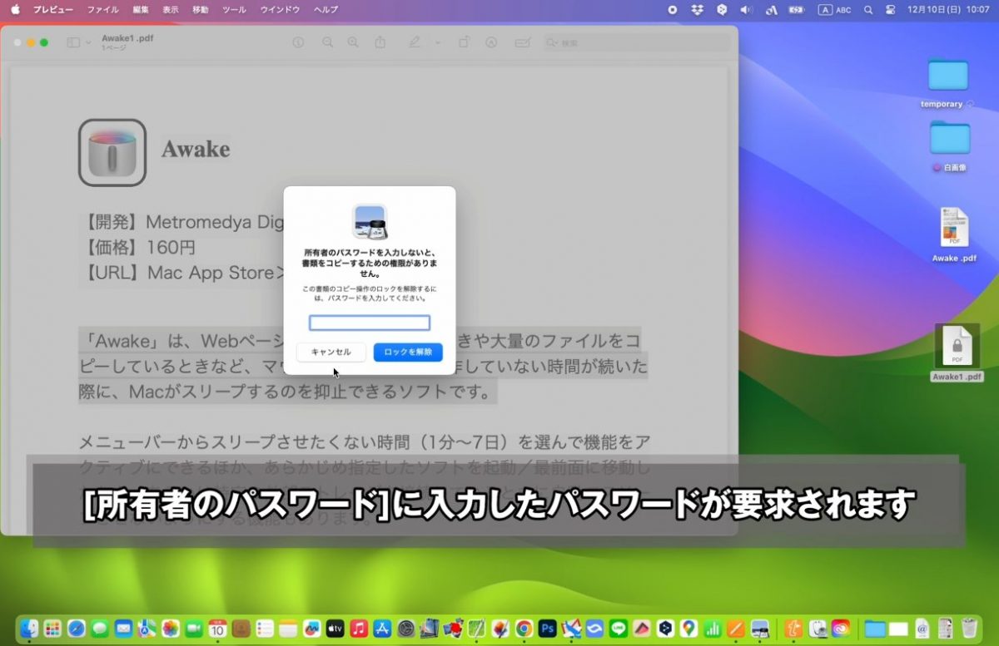
Task: Open the 移動 menu
Action: tap(201, 9)
